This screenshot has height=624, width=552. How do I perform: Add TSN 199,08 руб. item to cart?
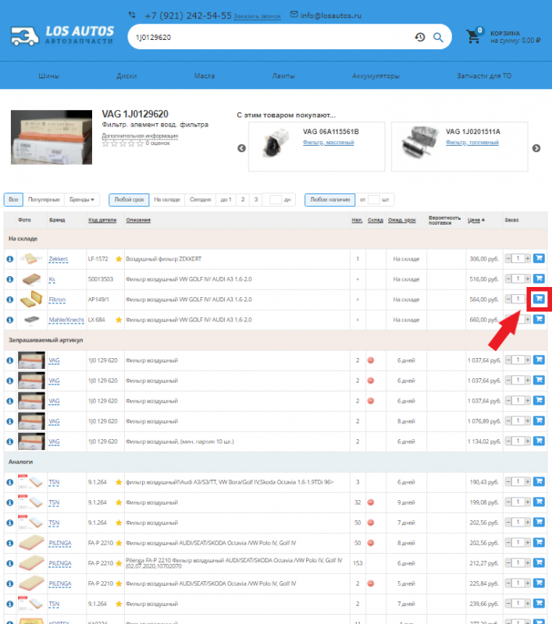pyautogui.click(x=539, y=502)
